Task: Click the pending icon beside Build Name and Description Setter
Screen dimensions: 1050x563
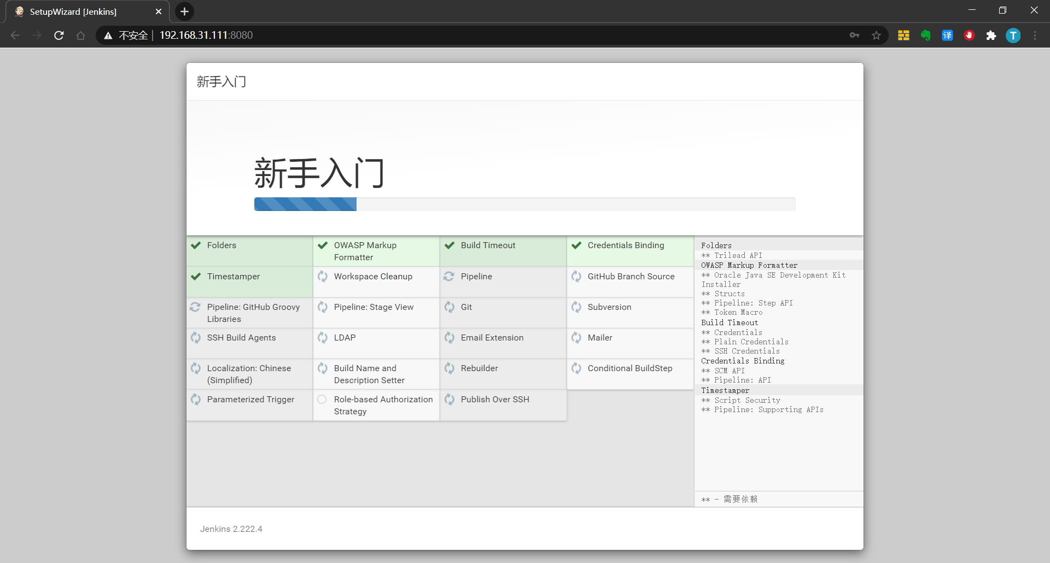Action: coord(323,368)
